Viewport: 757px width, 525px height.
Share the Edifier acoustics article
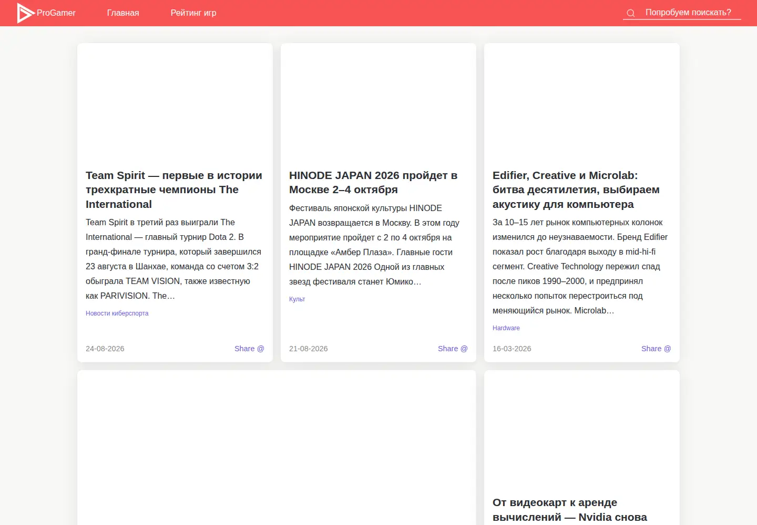(656, 349)
